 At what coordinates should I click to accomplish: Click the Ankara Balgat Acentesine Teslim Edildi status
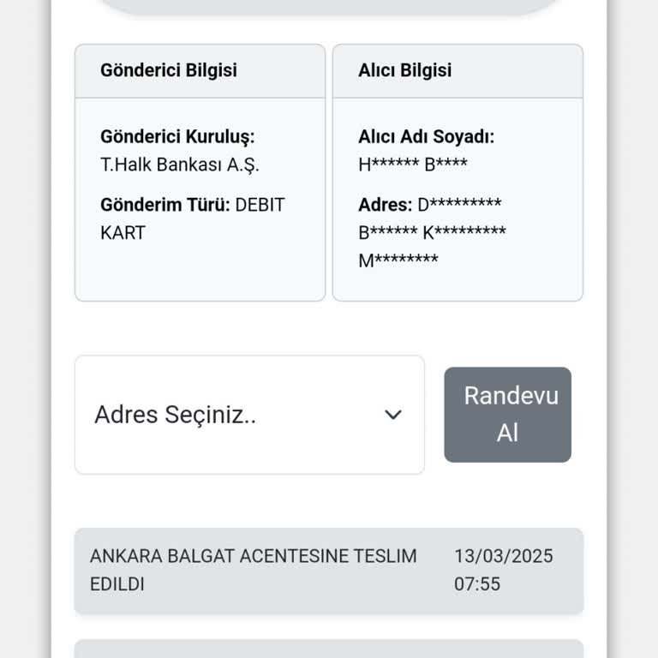click(253, 570)
